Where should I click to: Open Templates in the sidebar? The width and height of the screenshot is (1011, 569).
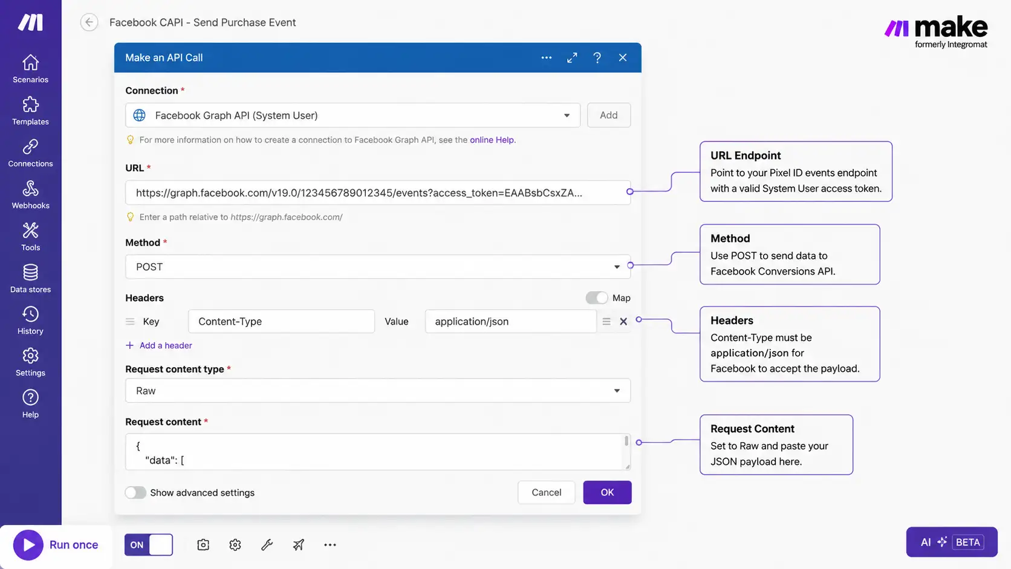click(30, 111)
